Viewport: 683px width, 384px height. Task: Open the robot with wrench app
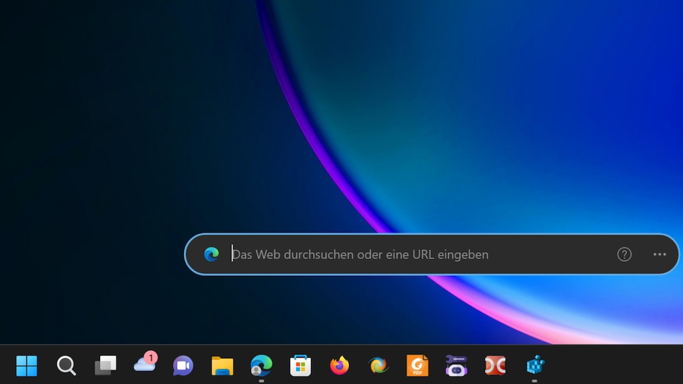tap(456, 366)
